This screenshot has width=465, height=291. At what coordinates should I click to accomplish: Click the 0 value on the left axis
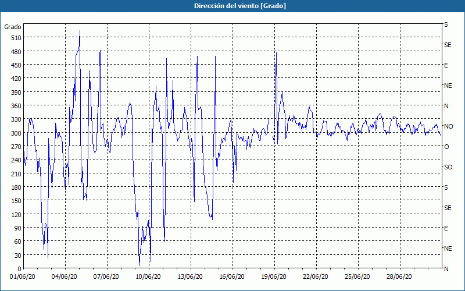[x=20, y=269]
